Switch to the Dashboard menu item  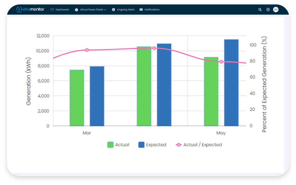tap(60, 9)
